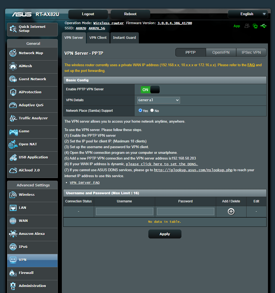The height and width of the screenshot is (293, 275).
Task: Click the Wireless router operation mode link
Action: [x=108, y=23]
